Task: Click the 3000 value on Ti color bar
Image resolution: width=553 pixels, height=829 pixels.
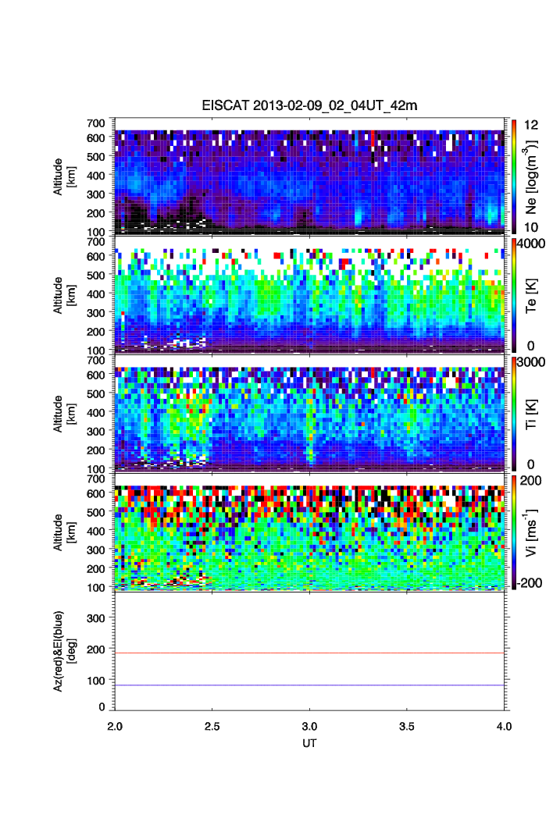Action: tap(531, 362)
